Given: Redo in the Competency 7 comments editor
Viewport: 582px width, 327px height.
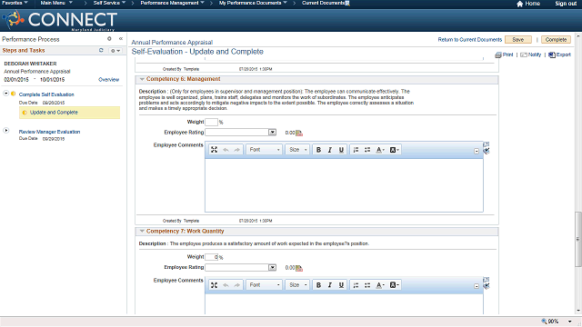Looking at the screenshot, I should 236,285.
